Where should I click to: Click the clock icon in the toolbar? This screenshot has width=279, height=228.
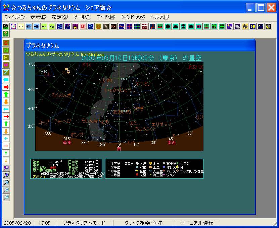coord(13,26)
